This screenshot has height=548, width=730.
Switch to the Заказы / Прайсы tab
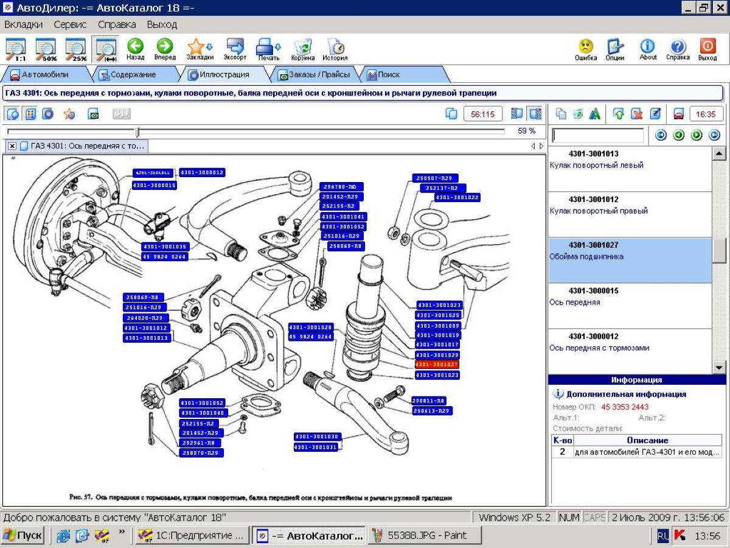315,74
